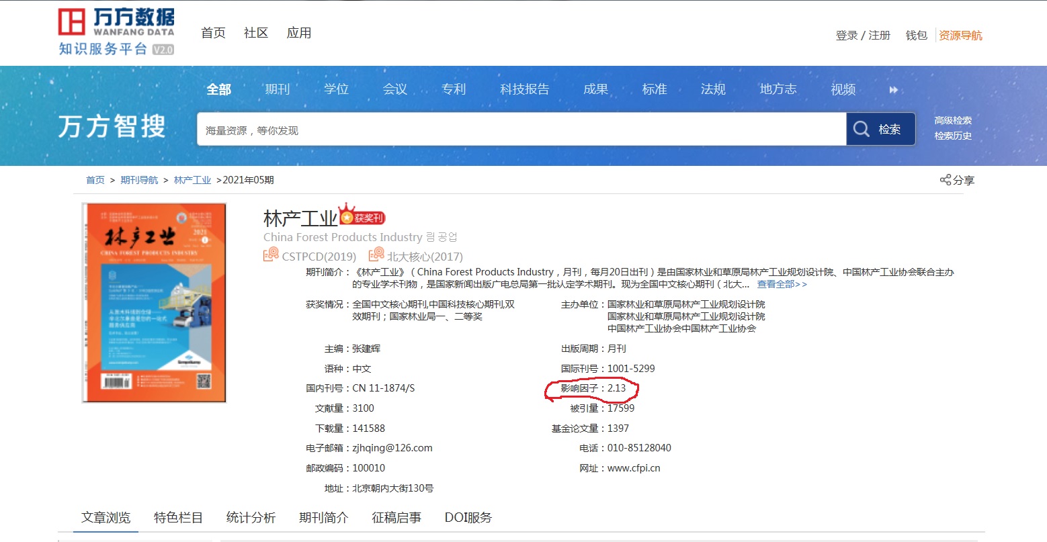Select the 成果 search category tab
Image resolution: width=1047 pixels, height=542 pixels.
point(595,89)
